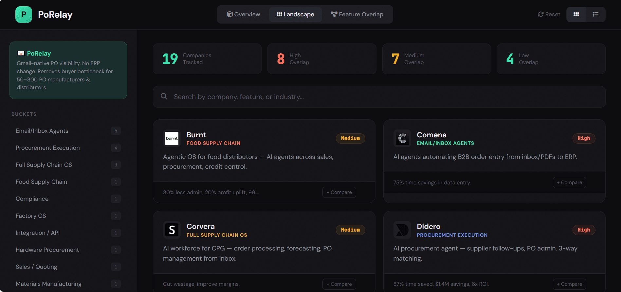Viewport: 621px width, 292px height.
Task: Click the FOOD SUPPLY CHAIN label on Burnt
Action: tap(213, 143)
